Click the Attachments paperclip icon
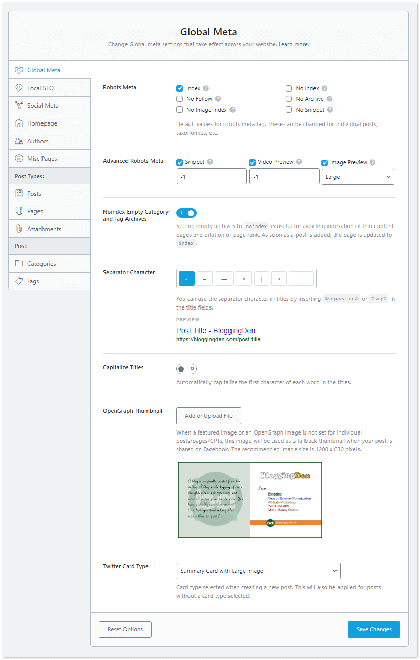Screen dimensions: 420x660 [x=19, y=229]
